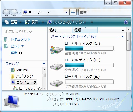Collapse the ハード ディスク ドライブ group
The width and height of the screenshot is (133, 112).
[x=122, y=37]
